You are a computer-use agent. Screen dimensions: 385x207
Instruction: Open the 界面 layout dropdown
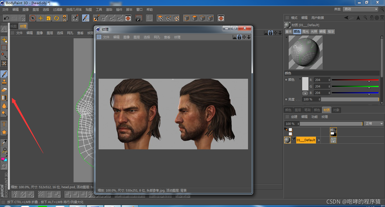(x=360, y=9)
